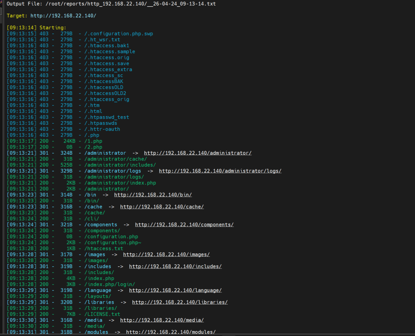415x336 pixels.
Task: Open the components/ redirect URL
Action: [x=184, y=224]
